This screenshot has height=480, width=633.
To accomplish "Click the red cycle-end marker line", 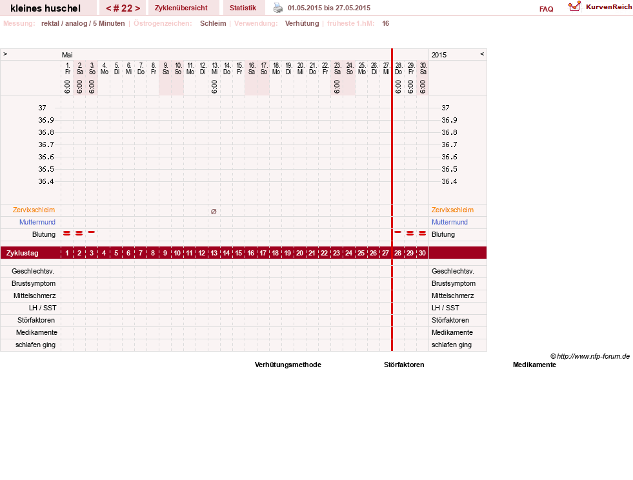I will (x=392, y=200).
